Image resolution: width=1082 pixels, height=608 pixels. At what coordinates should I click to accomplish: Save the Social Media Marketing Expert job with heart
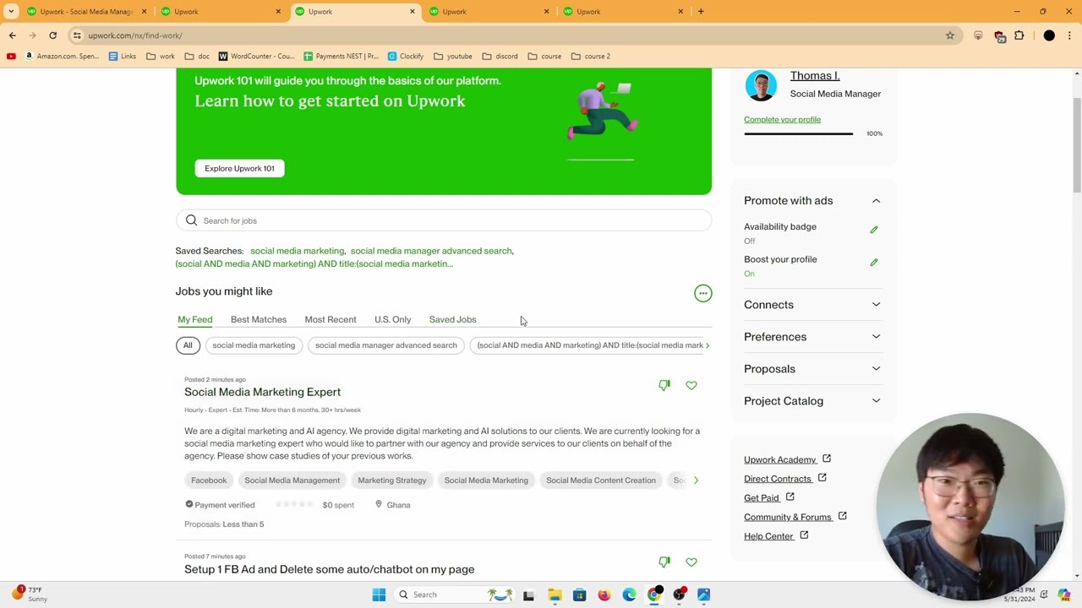coord(691,385)
